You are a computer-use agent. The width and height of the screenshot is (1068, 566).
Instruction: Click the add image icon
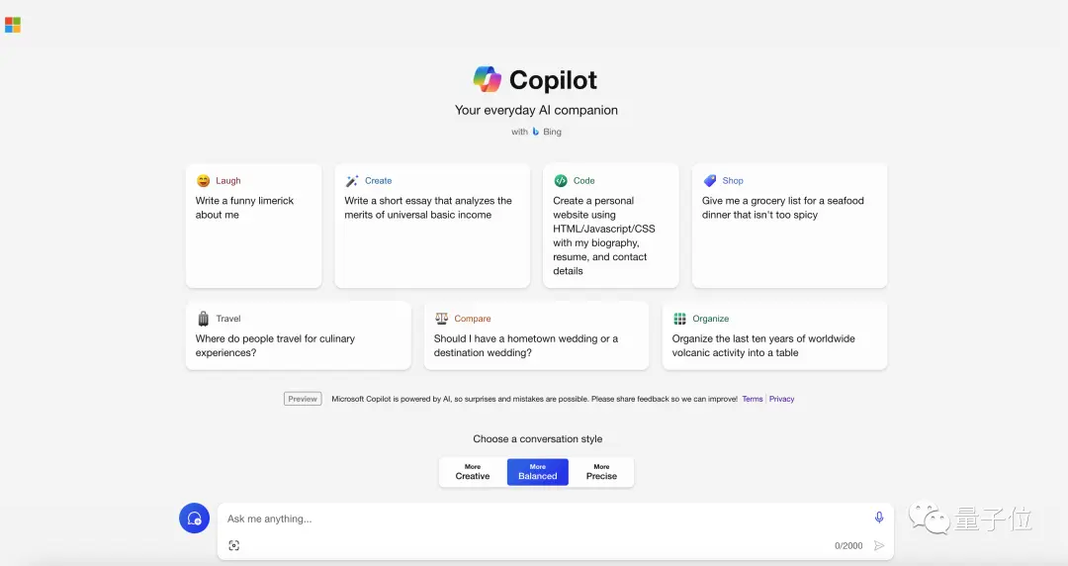click(234, 545)
